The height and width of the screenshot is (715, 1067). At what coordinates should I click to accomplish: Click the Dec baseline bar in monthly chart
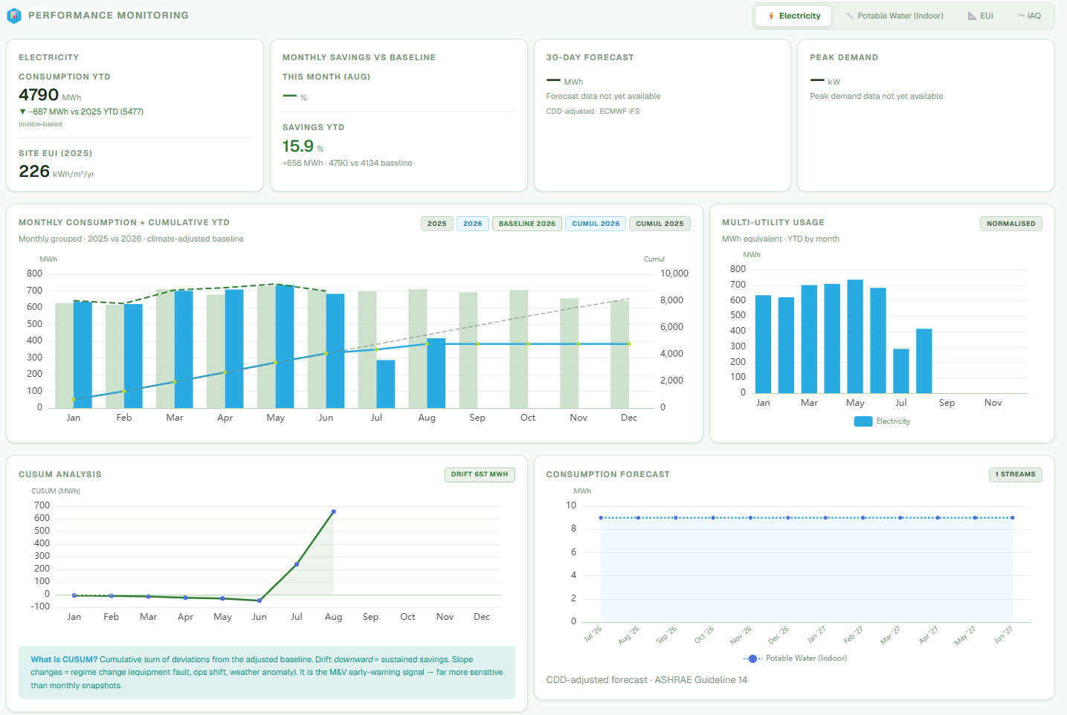click(620, 354)
